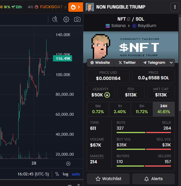Click the Solana chain link

click(x=118, y=26)
